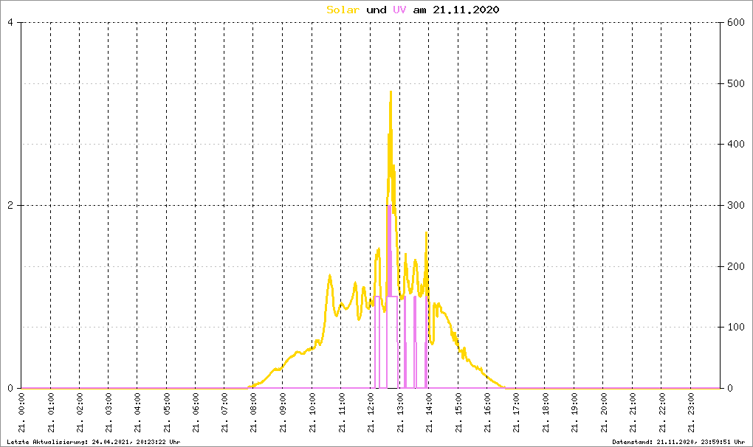Select the 12:00 time label on x-axis
753x447 pixels.
point(371,414)
